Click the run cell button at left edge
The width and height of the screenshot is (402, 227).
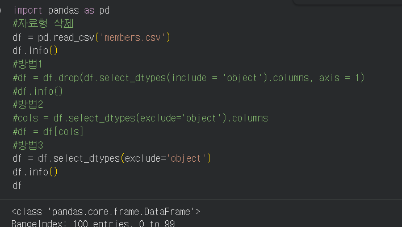[x=2, y=10]
